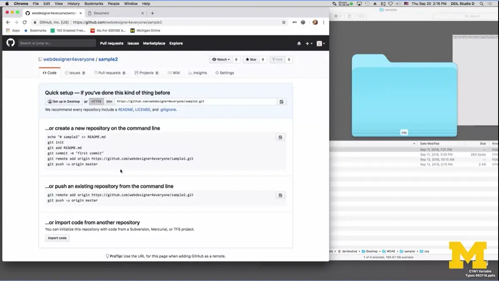Open GitHub notifications via the bell icon
Viewport: 499px width, 281px height.
point(299,43)
